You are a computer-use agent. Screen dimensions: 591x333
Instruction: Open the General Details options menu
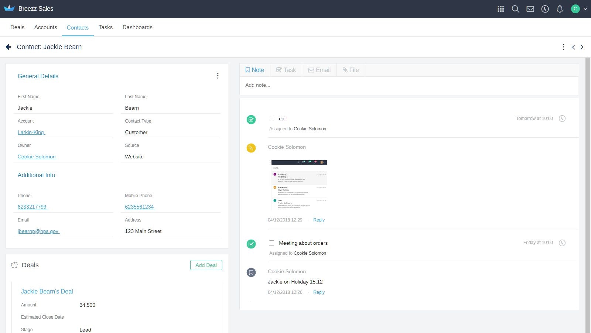pos(218,76)
